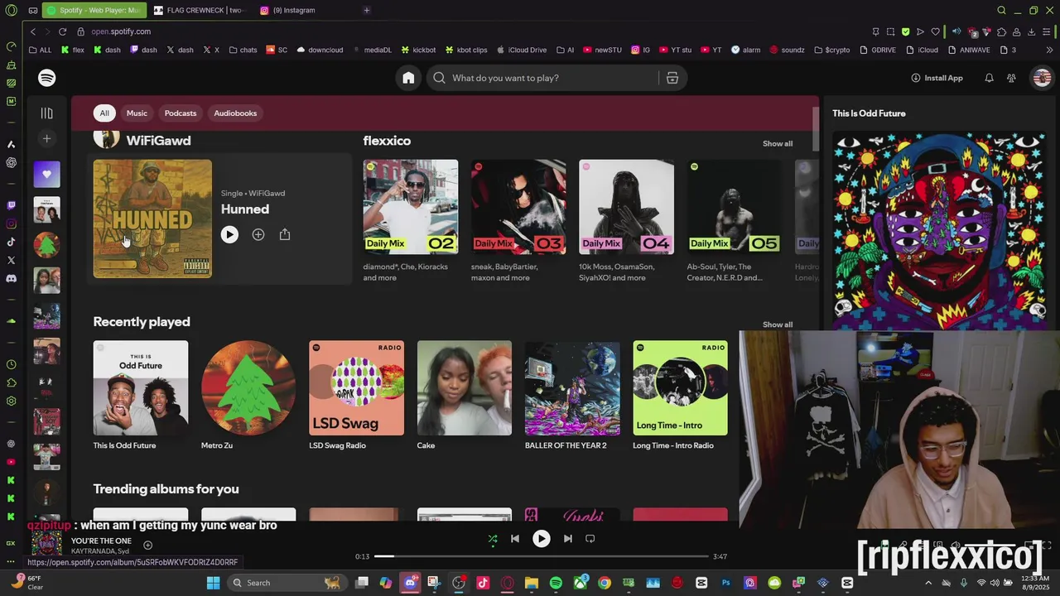The height and width of the screenshot is (596, 1060).
Task: Play the Hunned single
Action: point(229,235)
